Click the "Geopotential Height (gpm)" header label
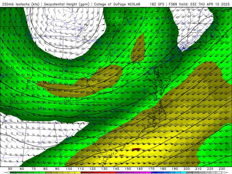This screenshot has width=232, height=174. (67, 4)
